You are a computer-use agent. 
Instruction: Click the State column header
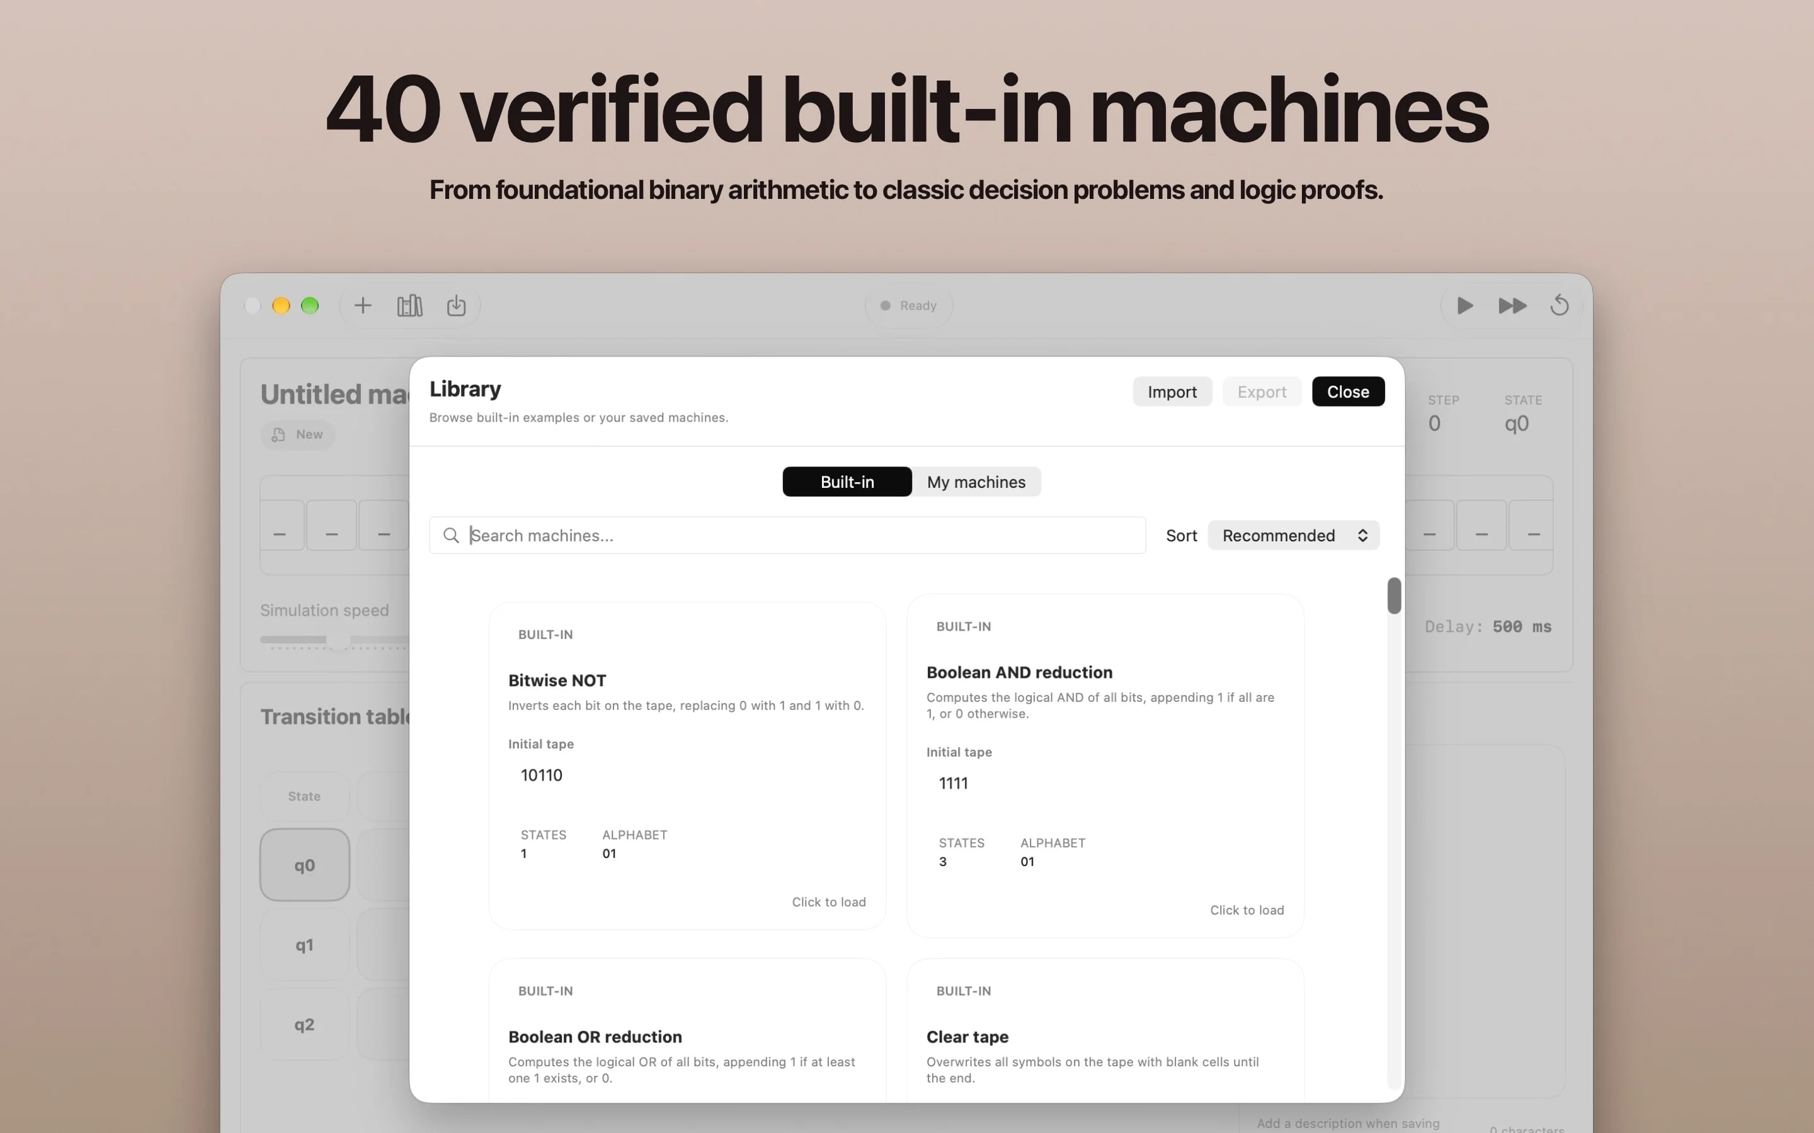coord(304,796)
